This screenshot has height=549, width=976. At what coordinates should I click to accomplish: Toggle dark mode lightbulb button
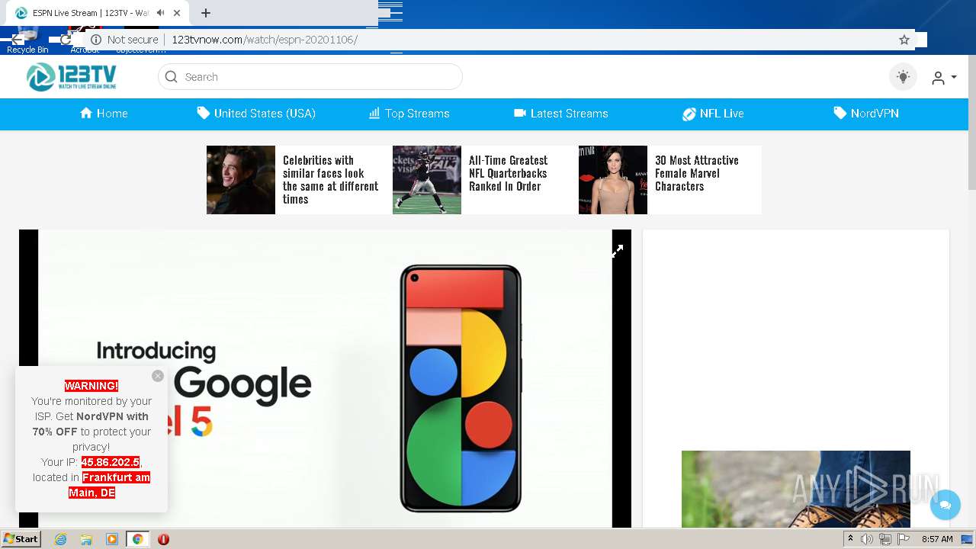[904, 77]
